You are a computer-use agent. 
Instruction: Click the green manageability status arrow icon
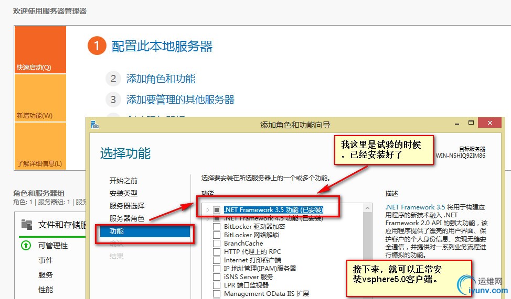tap(26, 245)
